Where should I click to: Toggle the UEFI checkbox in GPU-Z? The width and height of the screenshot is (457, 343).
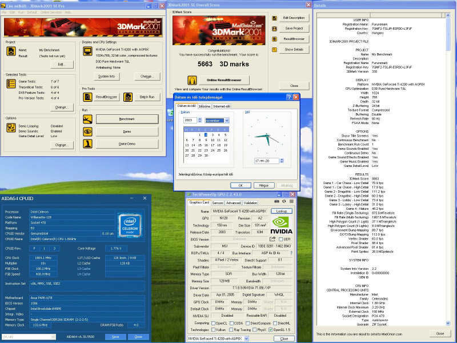[x=280, y=239]
